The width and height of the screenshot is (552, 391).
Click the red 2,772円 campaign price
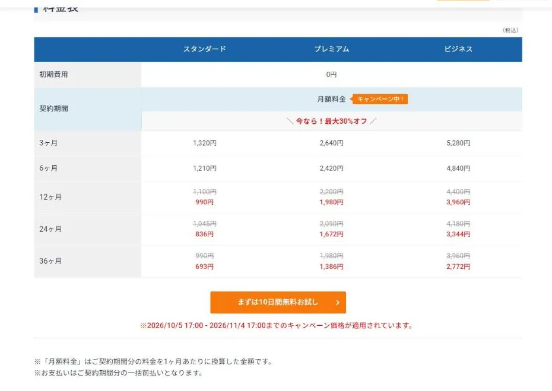(x=458, y=267)
